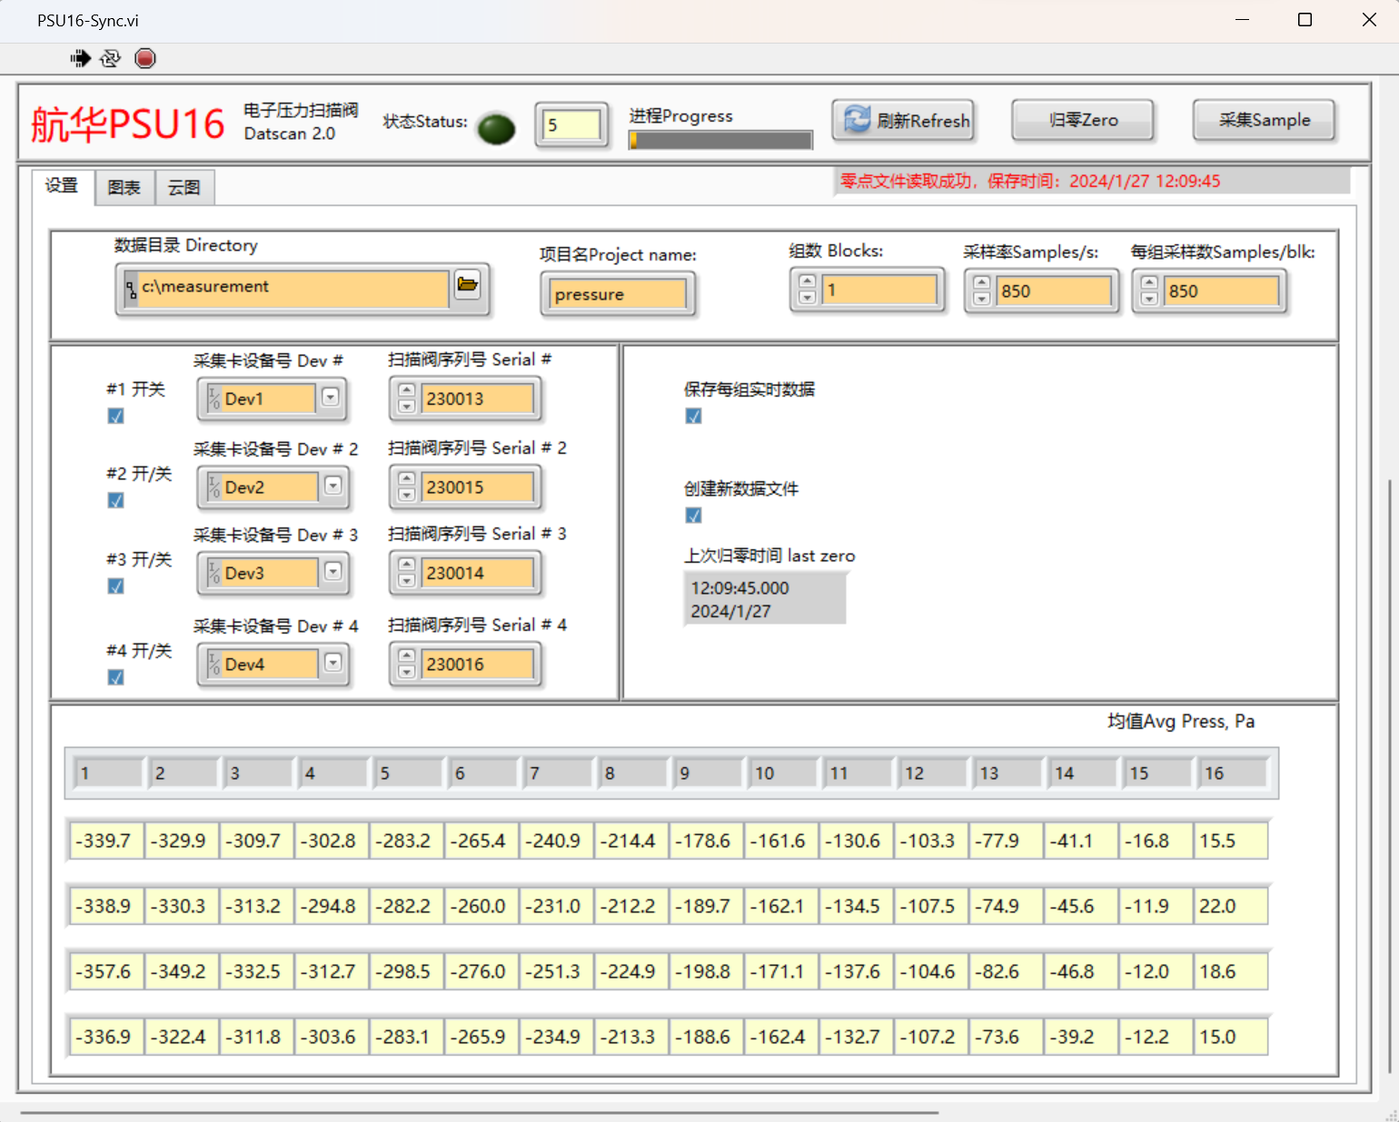Open the Dev1 device dropdown
The image size is (1399, 1122).
point(331,398)
